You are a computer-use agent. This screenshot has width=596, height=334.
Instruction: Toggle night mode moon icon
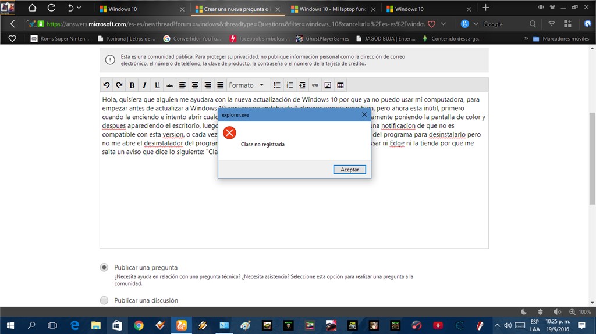[x=524, y=311]
